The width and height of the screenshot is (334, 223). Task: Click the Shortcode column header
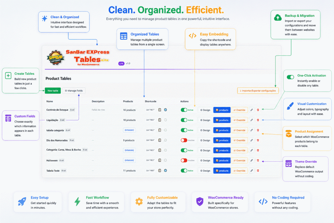coord(151,101)
